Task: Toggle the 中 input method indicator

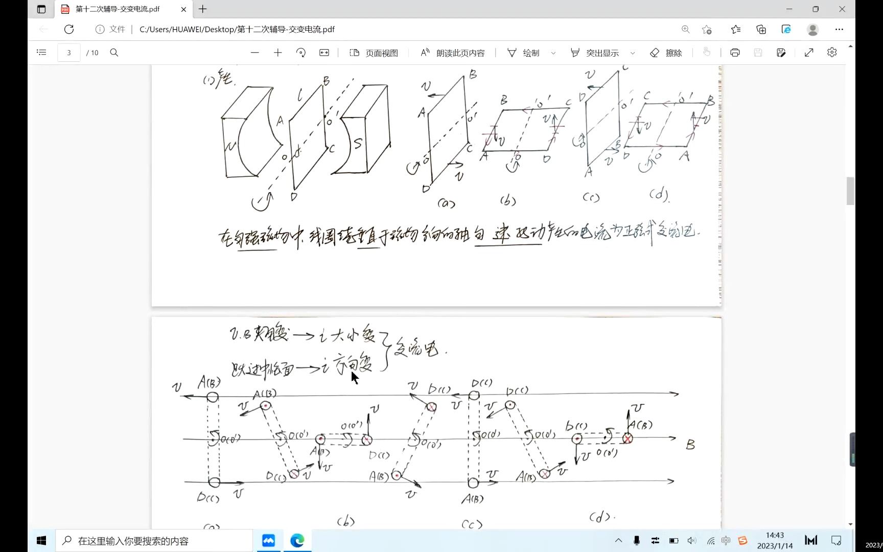Action: [726, 540]
